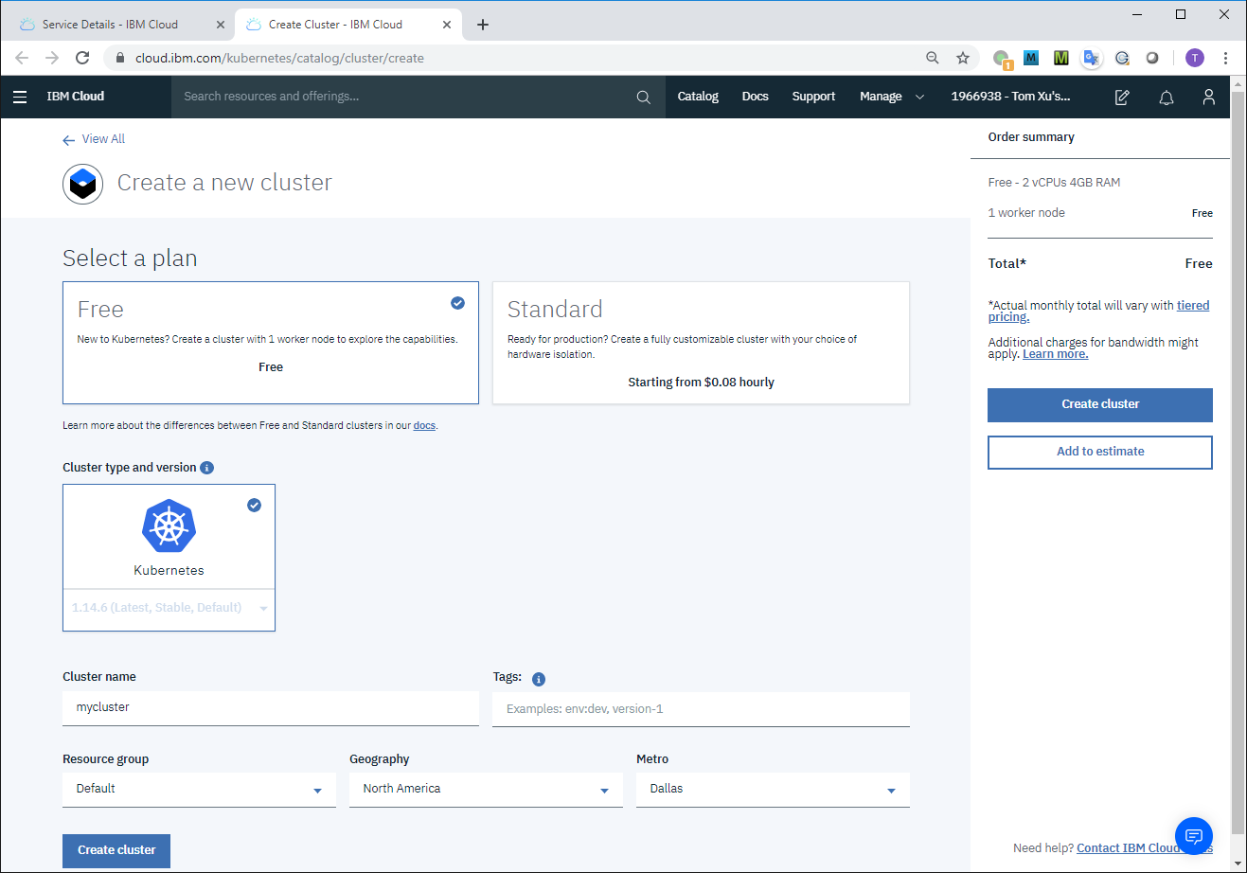
Task: Click the search magnifier icon in header
Action: 644,97
